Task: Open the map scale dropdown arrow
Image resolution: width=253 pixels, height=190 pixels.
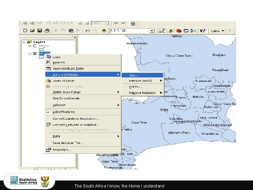Action: pos(152,31)
